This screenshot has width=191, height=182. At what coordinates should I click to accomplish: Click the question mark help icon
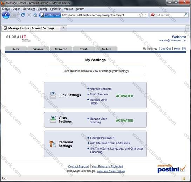(x=184, y=49)
